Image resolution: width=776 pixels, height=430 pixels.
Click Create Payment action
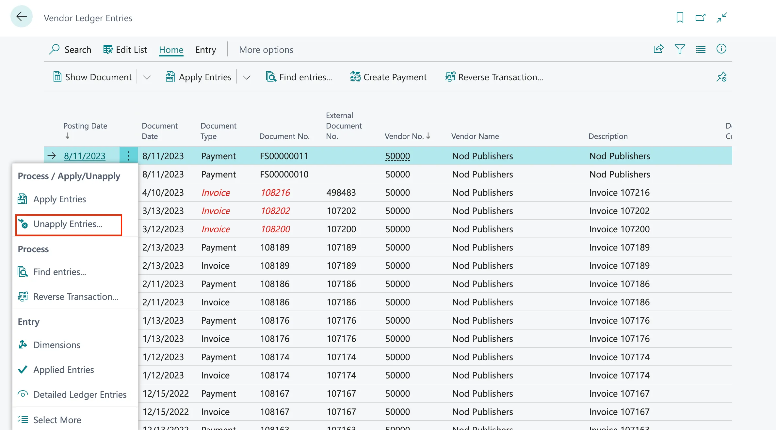tap(388, 77)
